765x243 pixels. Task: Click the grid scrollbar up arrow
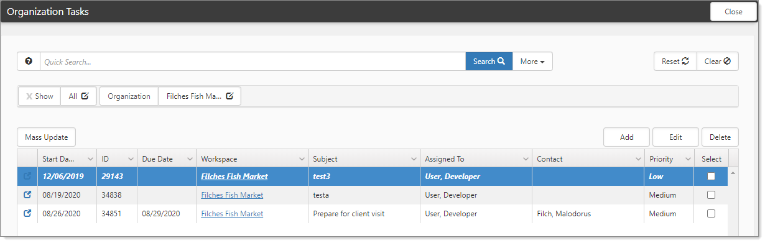[733, 172]
